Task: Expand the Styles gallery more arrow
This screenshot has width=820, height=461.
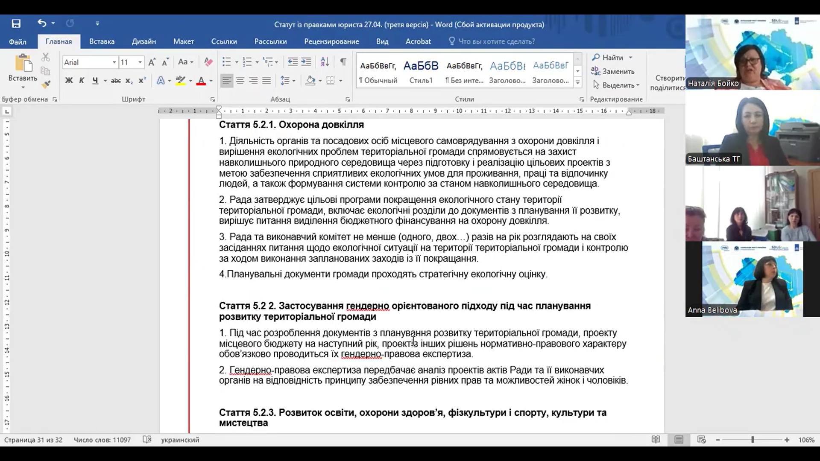Action: [x=577, y=82]
